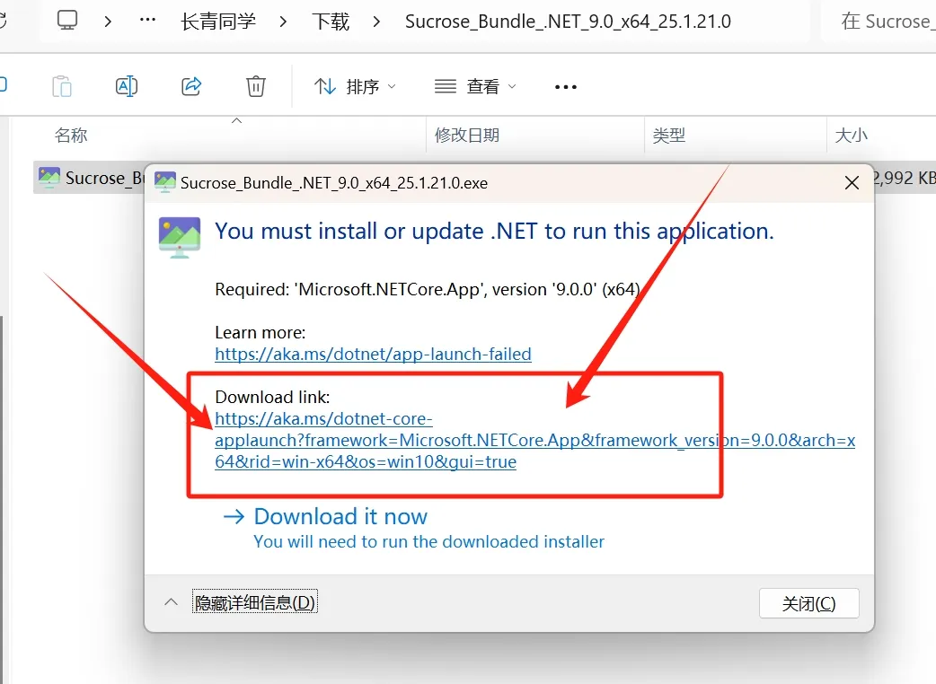Click the Share icon in the toolbar
Image resolution: width=936 pixels, height=684 pixels.
pyautogui.click(x=191, y=86)
